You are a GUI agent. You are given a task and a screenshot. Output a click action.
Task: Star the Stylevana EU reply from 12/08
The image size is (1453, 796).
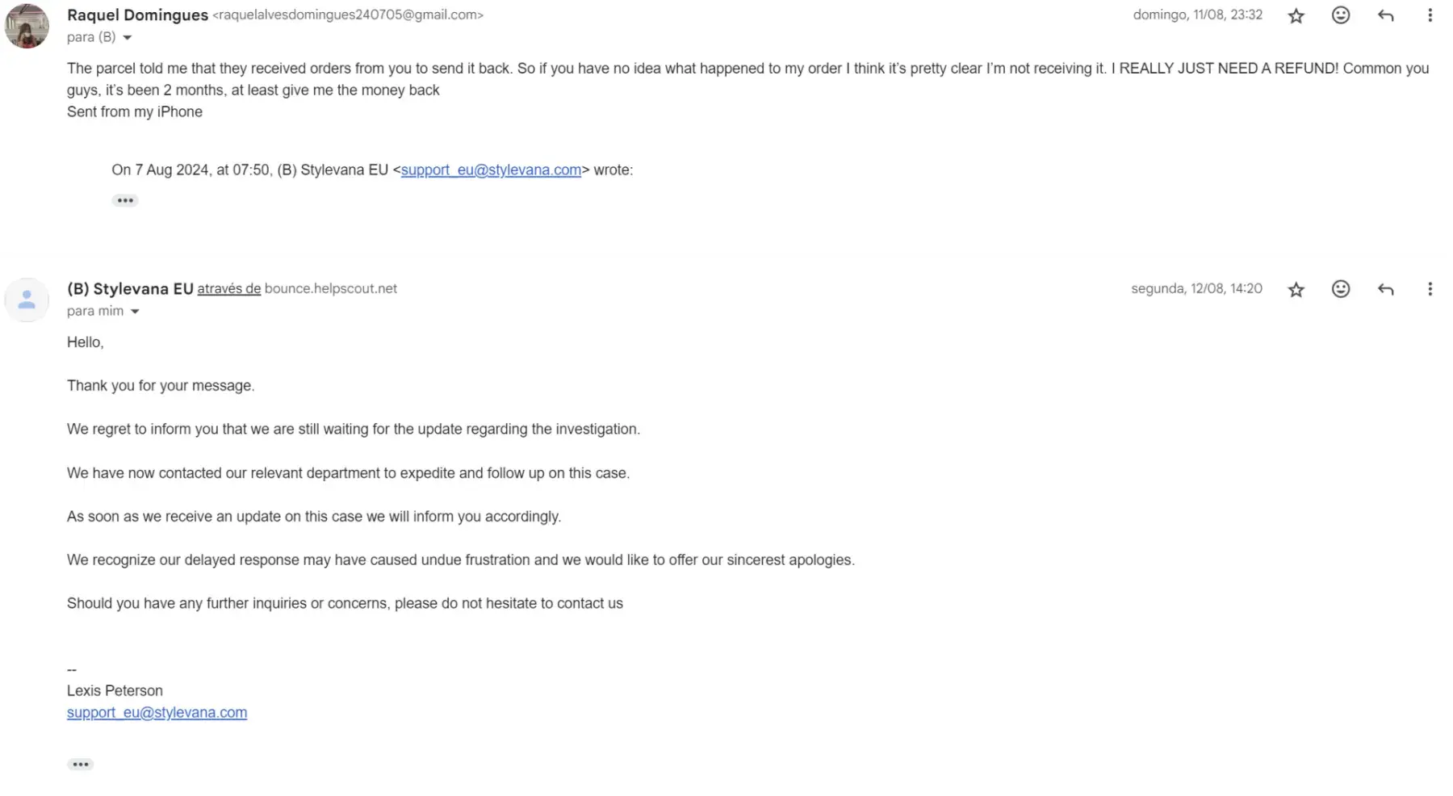[x=1296, y=289]
